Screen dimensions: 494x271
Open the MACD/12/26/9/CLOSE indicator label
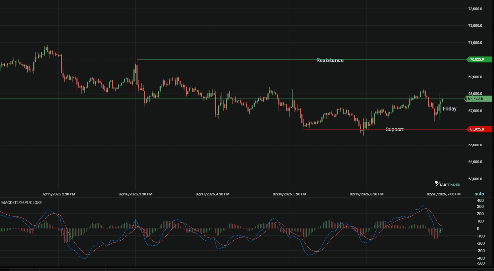(21, 203)
